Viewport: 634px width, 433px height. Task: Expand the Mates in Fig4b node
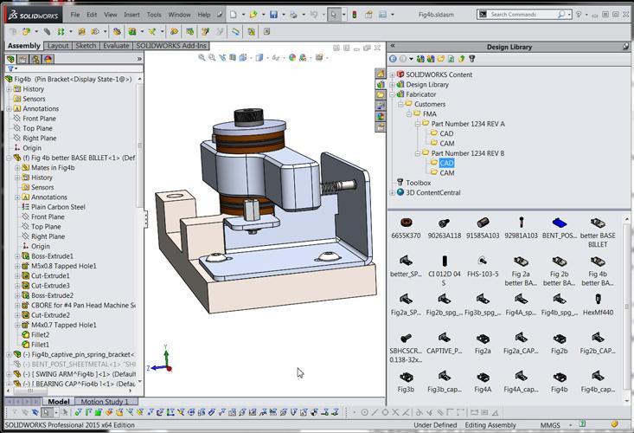tap(17, 167)
